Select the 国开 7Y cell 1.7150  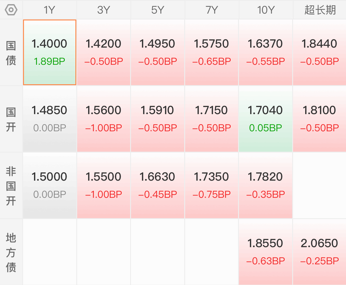212,119
